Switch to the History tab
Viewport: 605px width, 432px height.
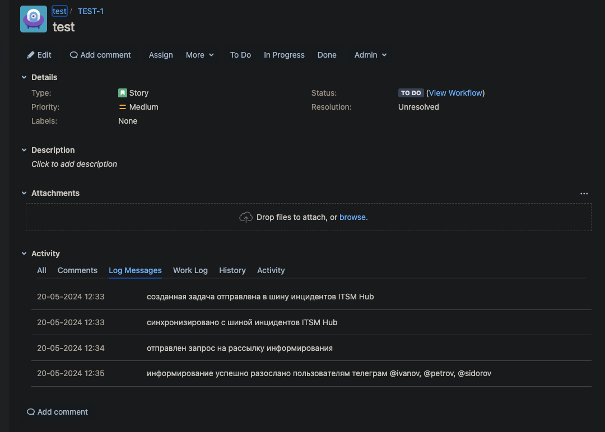coord(232,270)
